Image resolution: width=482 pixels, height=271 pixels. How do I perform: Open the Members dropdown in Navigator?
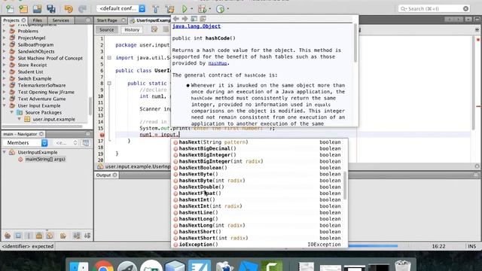(x=25, y=143)
